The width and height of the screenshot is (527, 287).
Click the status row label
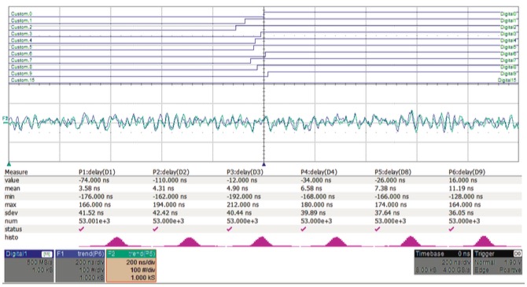(13, 229)
